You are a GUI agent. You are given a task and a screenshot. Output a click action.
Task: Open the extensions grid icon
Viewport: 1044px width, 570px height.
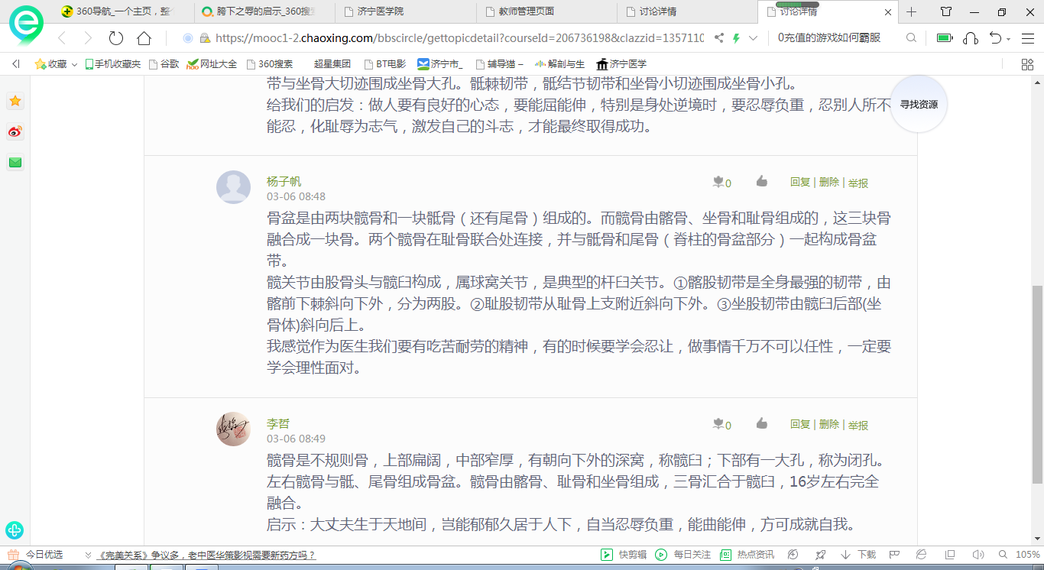[1027, 64]
